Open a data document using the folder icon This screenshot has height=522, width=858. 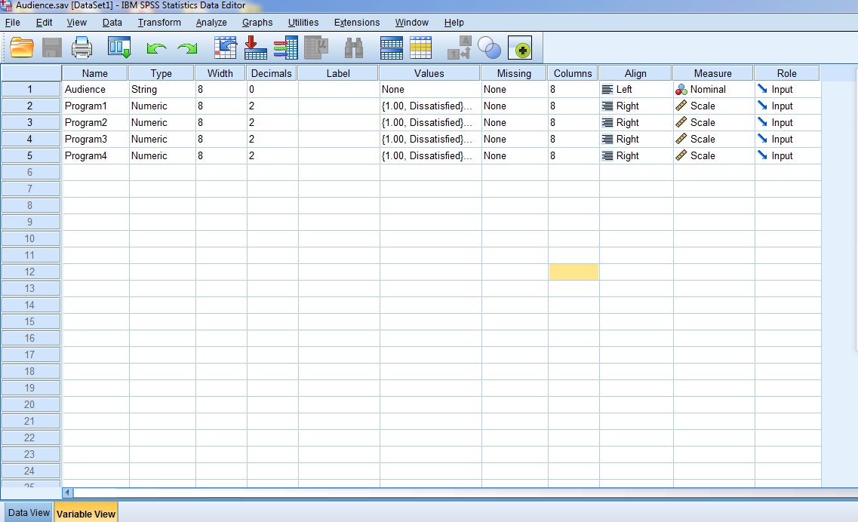pos(21,48)
